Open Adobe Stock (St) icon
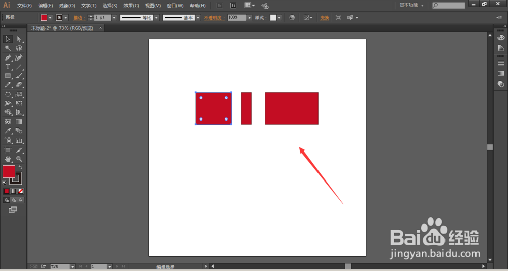This screenshot has width=508, height=271. pyautogui.click(x=233, y=6)
